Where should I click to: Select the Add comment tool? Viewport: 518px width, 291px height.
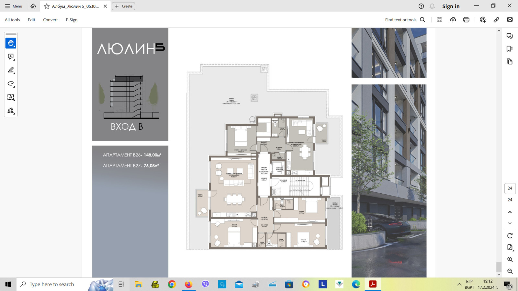coord(11,57)
